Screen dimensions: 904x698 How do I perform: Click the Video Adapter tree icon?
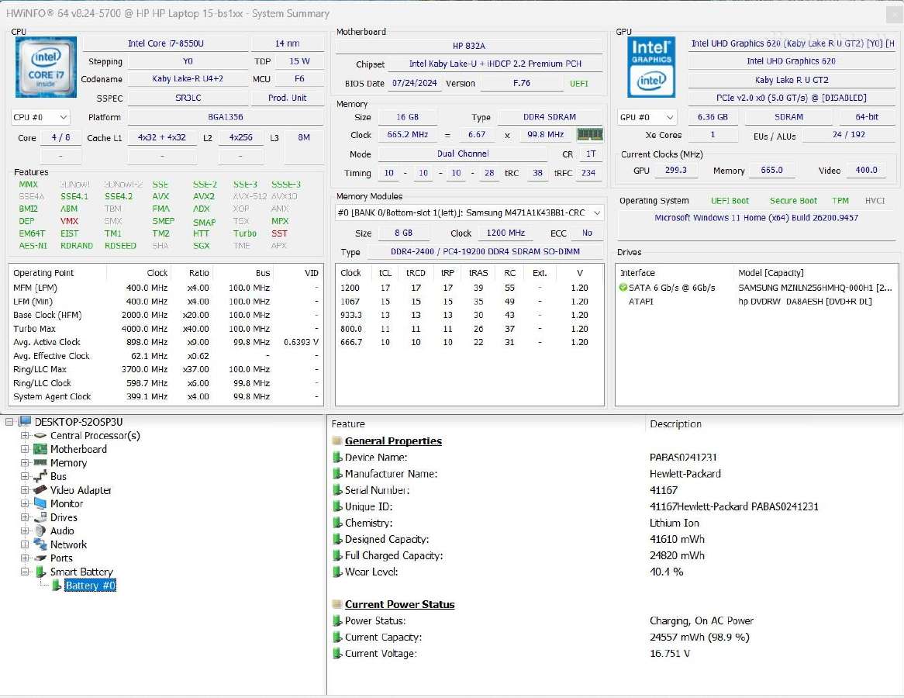tap(40, 489)
